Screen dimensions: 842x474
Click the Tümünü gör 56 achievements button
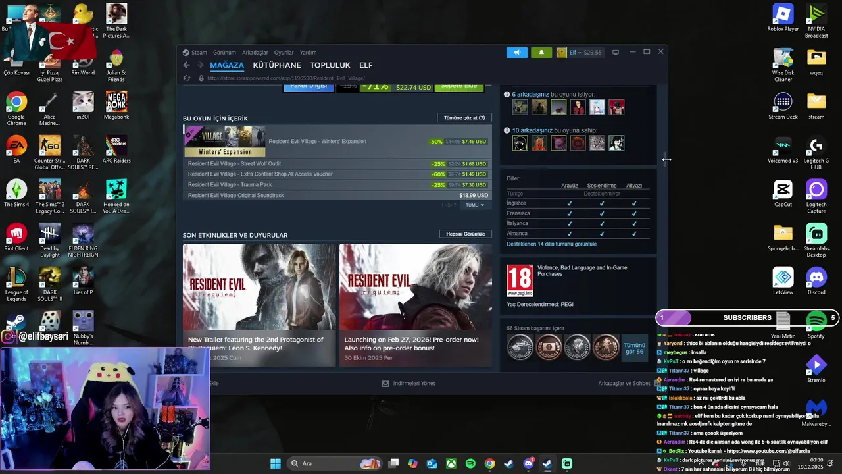[x=635, y=348]
